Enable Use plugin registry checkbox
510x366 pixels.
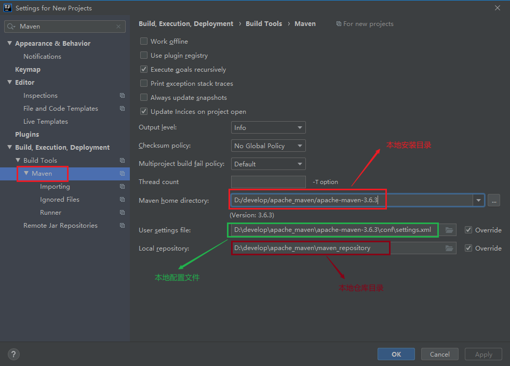tap(144, 55)
